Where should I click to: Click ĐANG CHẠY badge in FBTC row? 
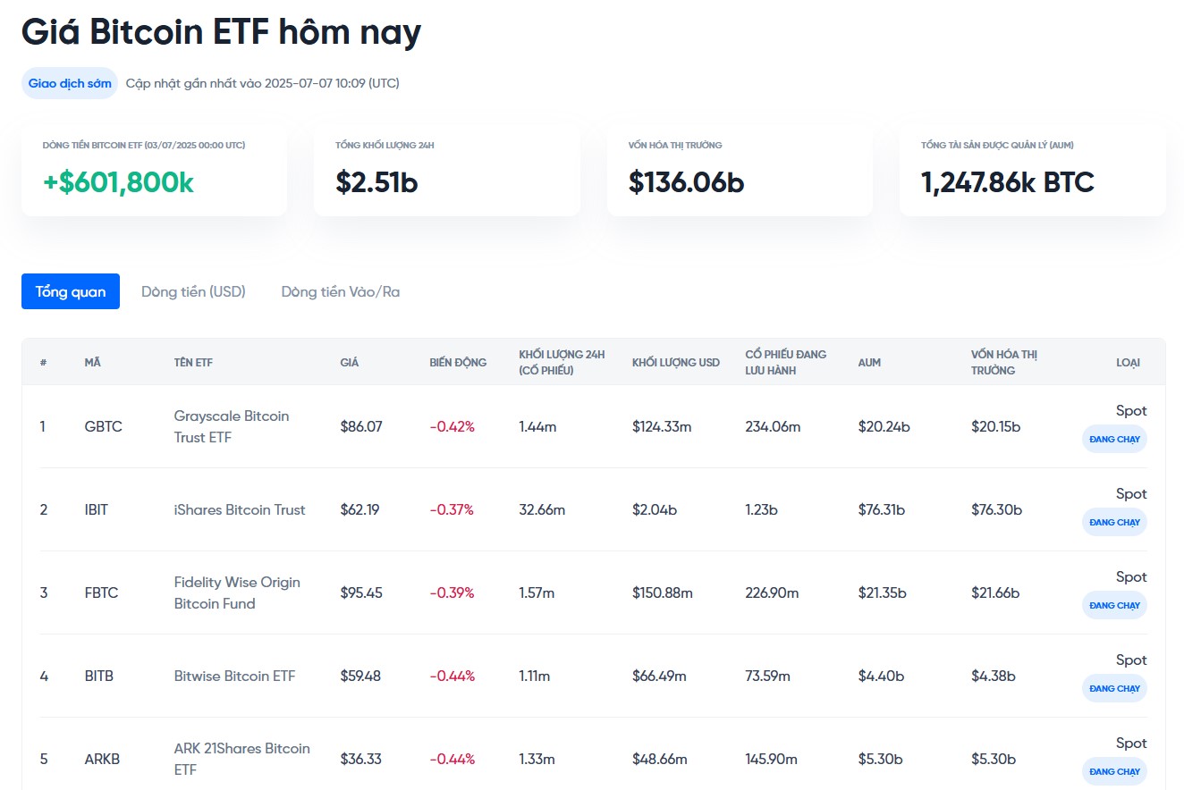[1114, 606]
